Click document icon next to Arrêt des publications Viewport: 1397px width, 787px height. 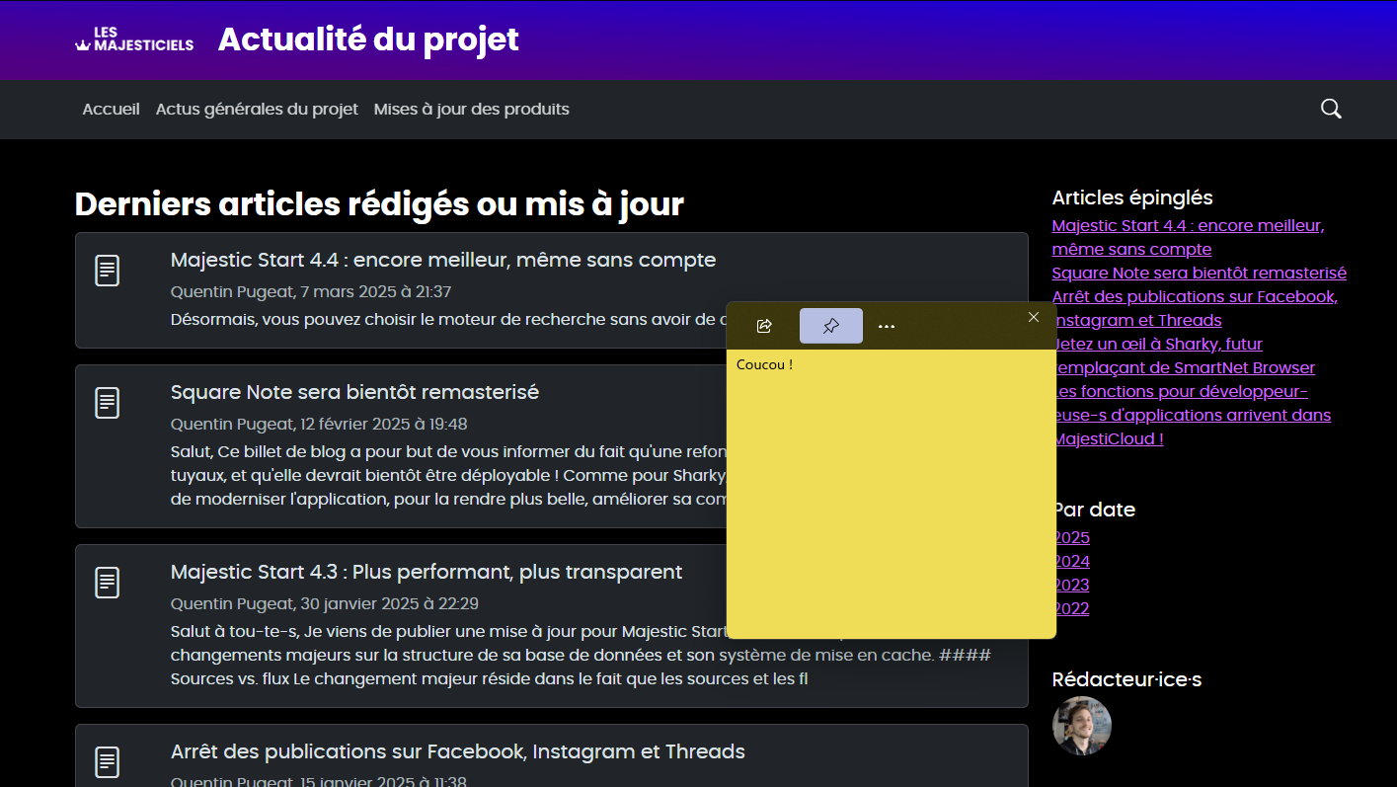tap(108, 762)
